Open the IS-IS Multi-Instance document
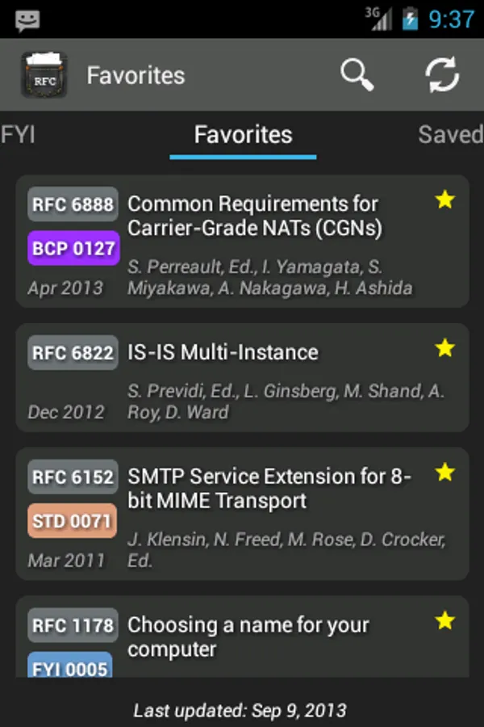This screenshot has height=727, width=484. click(223, 352)
